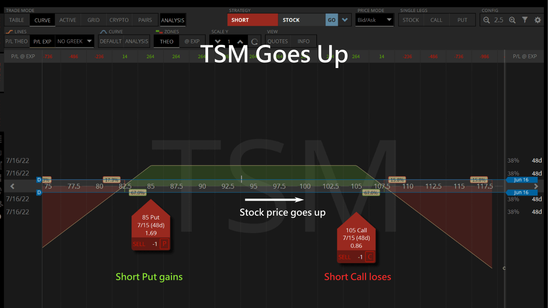The height and width of the screenshot is (308, 548).
Task: Open the Config settings gear
Action: (x=538, y=20)
